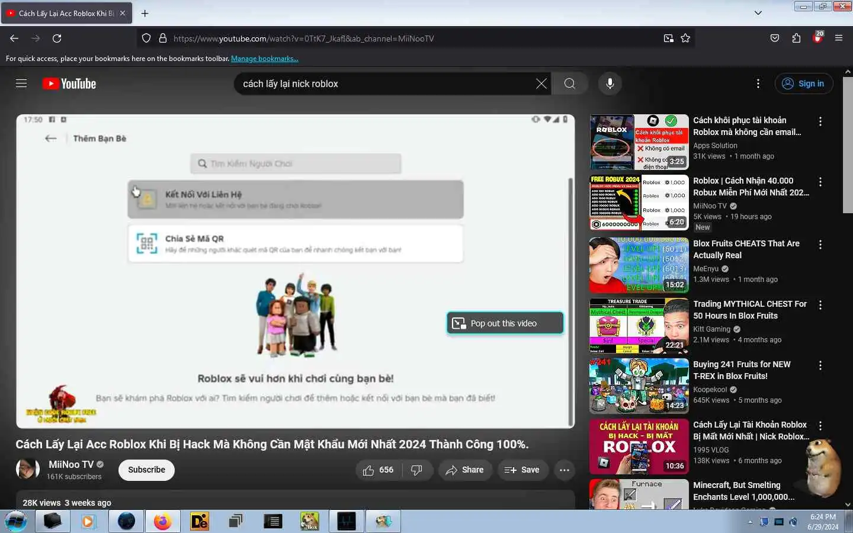This screenshot has height=533, width=853.
Task: Open the De app in taskbar
Action: coord(199,521)
